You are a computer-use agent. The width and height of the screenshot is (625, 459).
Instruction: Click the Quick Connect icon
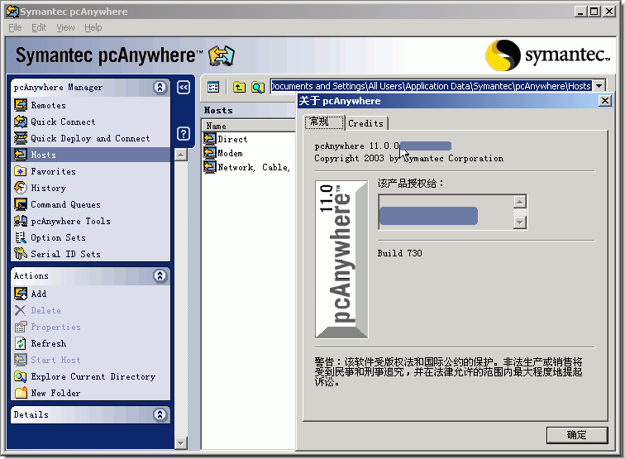pyautogui.click(x=21, y=122)
